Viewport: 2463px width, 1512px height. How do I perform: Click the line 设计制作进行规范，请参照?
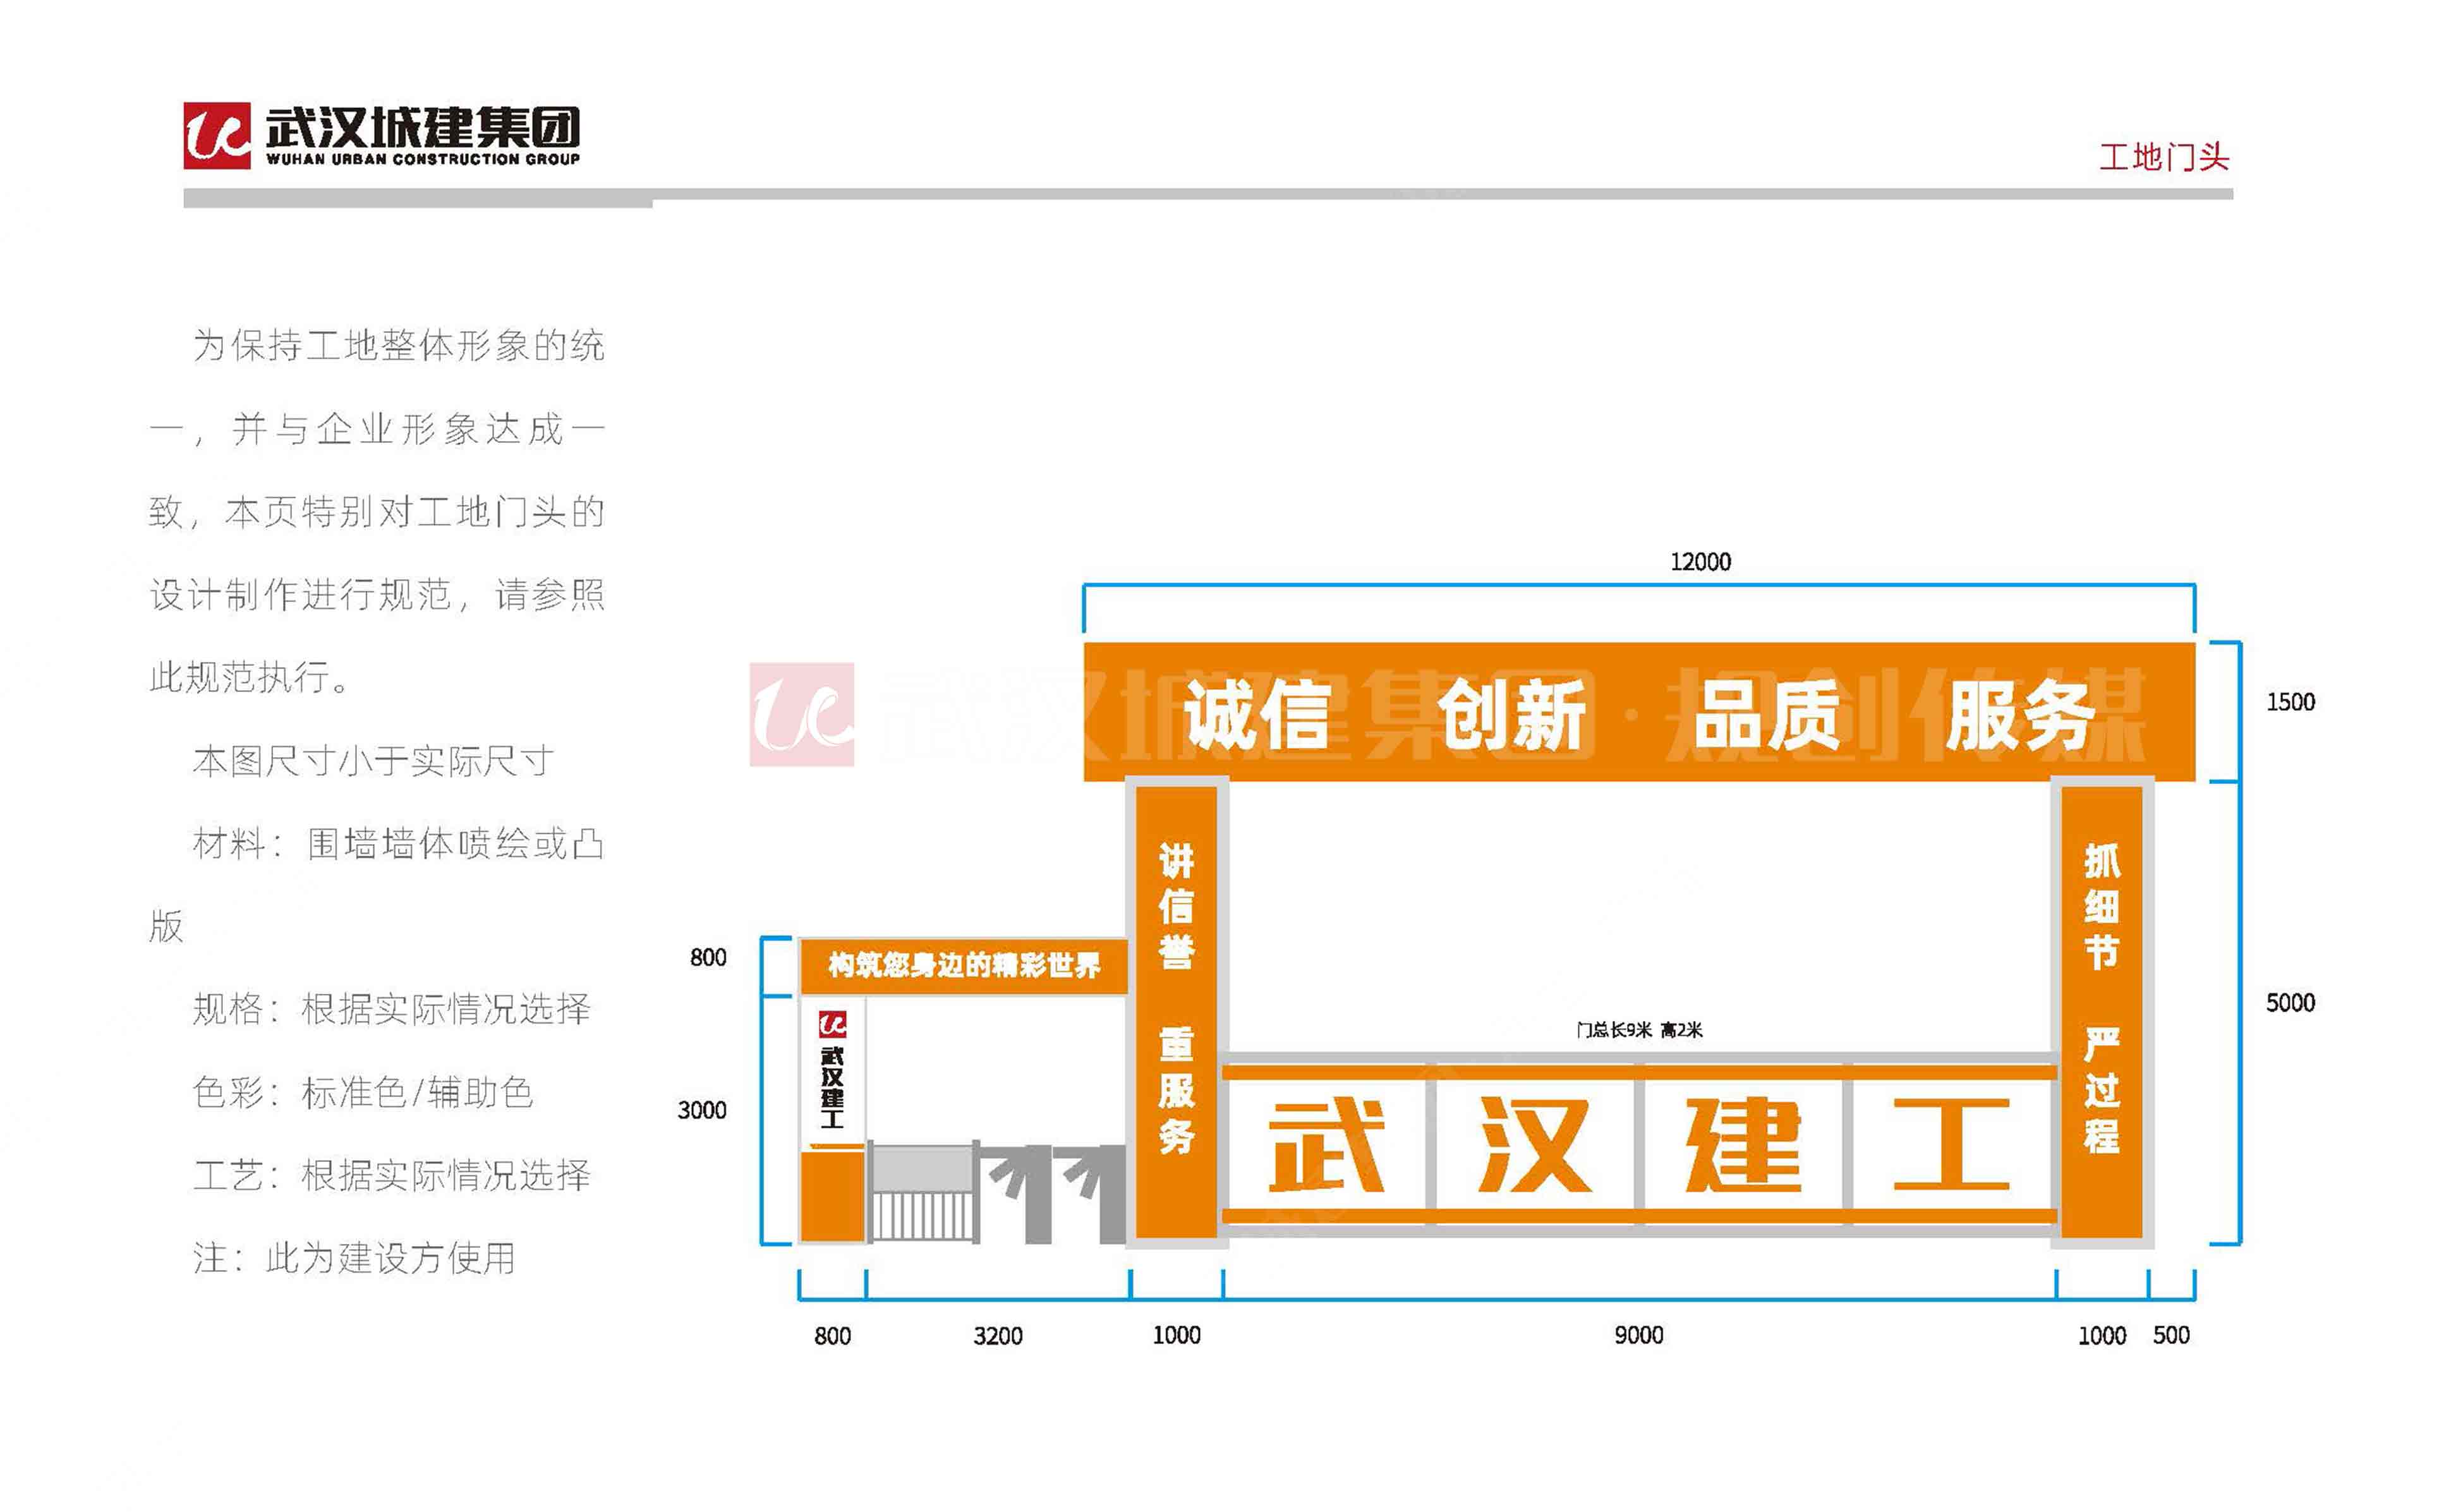click(x=376, y=595)
